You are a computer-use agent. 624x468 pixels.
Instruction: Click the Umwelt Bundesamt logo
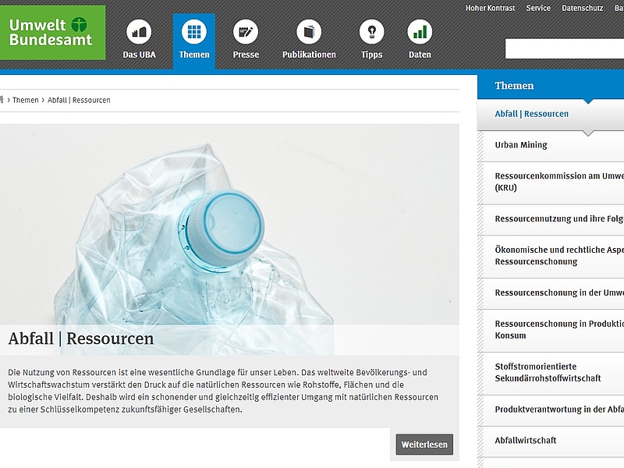52,32
